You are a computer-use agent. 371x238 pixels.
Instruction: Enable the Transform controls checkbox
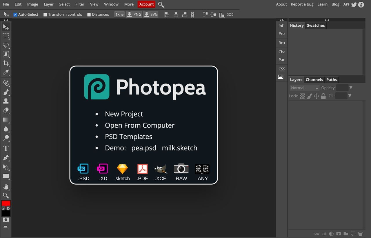[45, 14]
